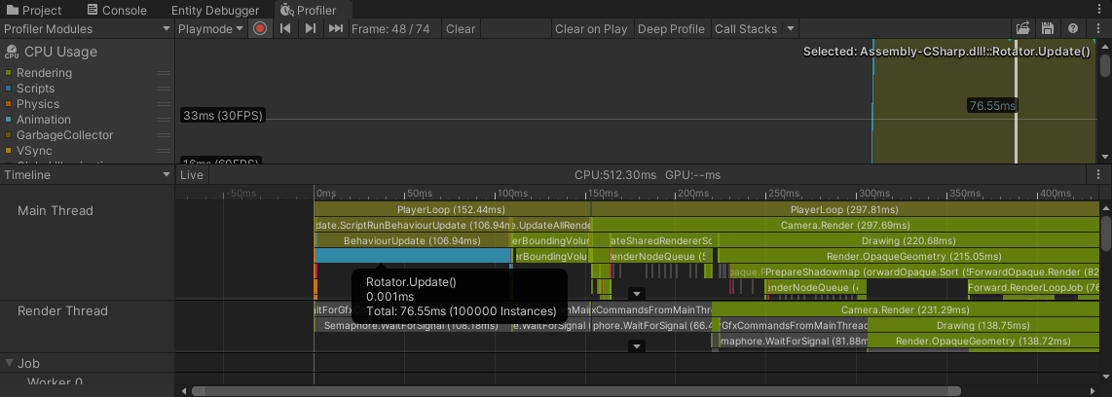
Task: Select BehaviourUpdate (106.94ms) sample
Action: pos(412,241)
